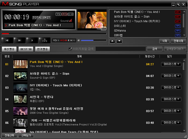The image size is (188, 139).
Task: Click the 1-repeat indicator in display
Action: pos(58,14)
